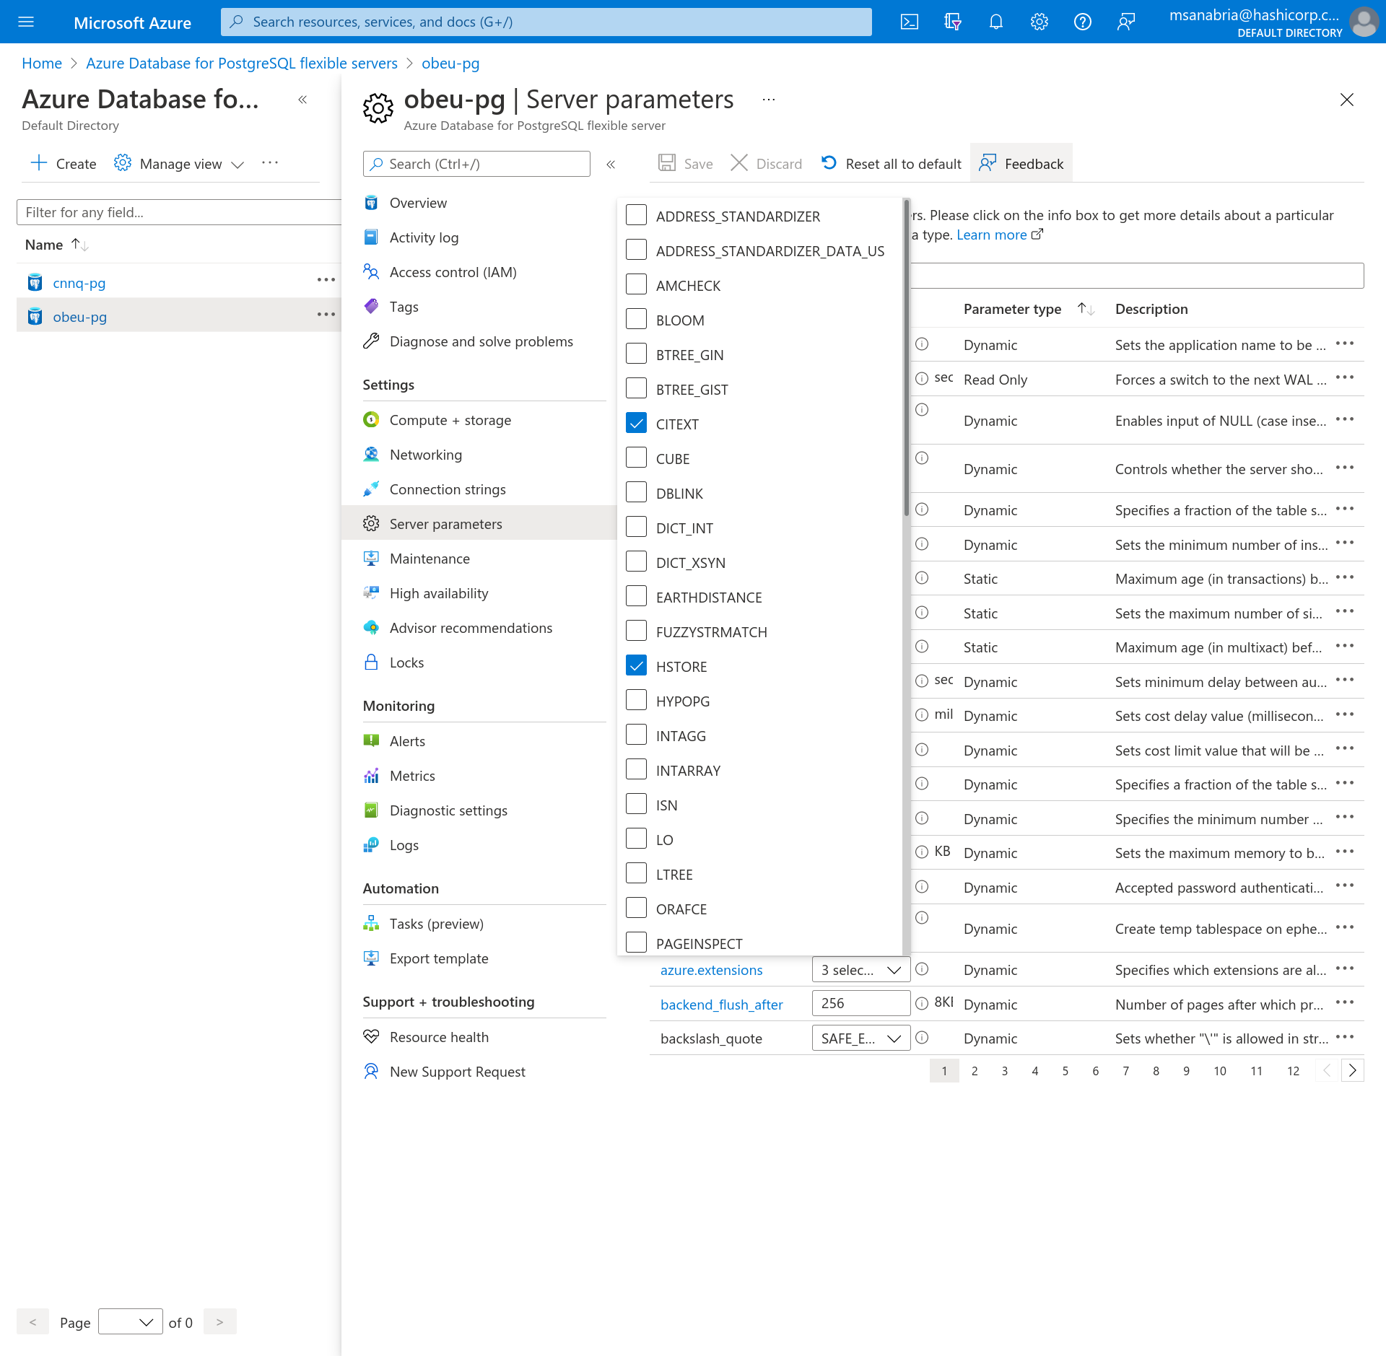Click the notifications bell icon
The image size is (1386, 1356).
(x=995, y=22)
